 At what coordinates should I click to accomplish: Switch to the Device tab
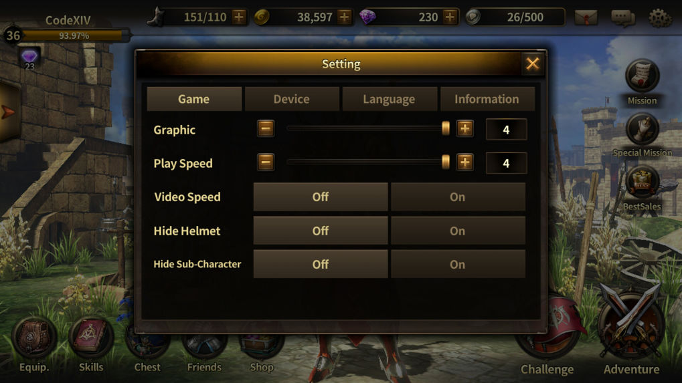point(292,99)
